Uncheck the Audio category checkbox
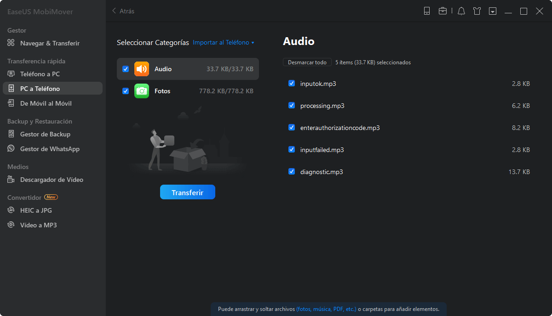This screenshot has width=552, height=316. [126, 69]
